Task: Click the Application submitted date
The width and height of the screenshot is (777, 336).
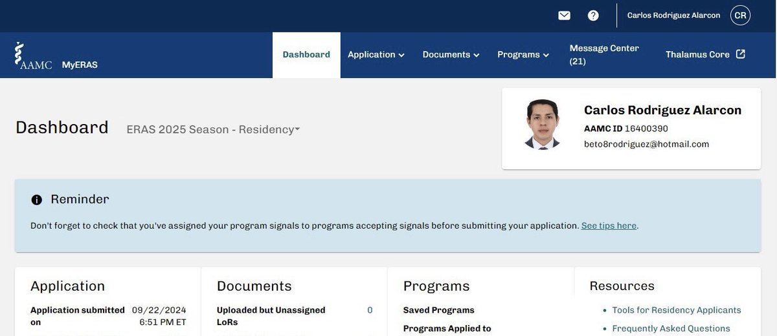Action: [159, 316]
